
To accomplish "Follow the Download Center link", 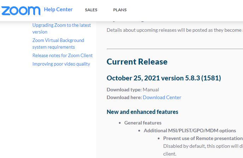I will (x=162, y=97).
